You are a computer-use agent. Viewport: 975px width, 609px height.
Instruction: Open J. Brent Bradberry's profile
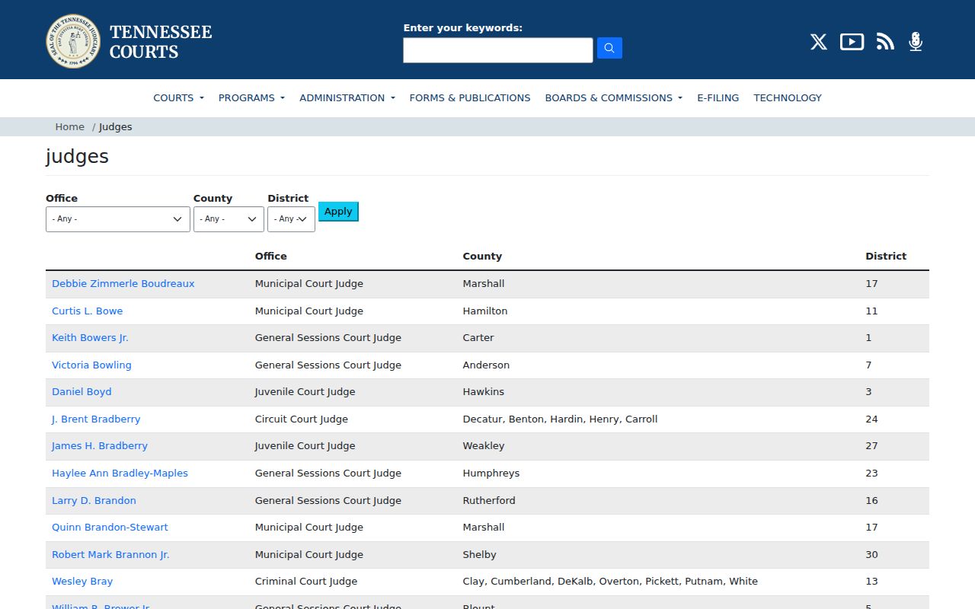96,419
